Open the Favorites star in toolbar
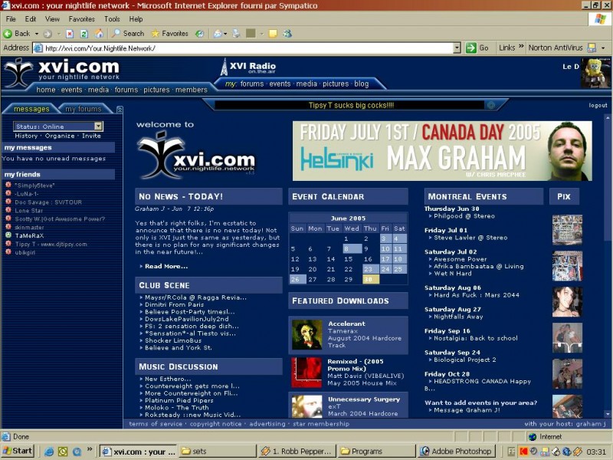 tap(169, 34)
